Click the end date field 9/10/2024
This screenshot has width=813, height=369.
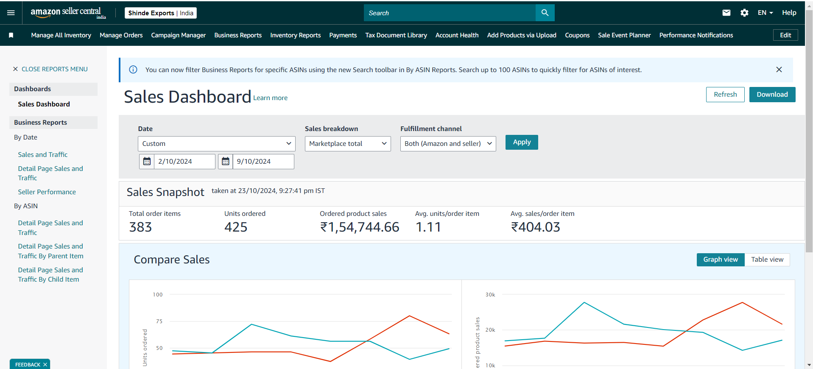(x=263, y=162)
